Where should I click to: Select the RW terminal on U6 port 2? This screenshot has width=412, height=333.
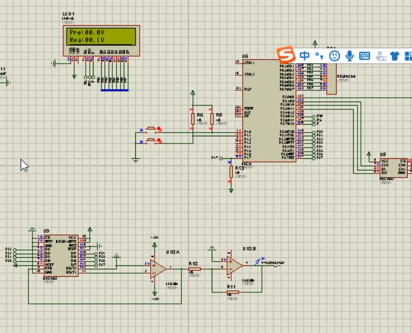314,116
